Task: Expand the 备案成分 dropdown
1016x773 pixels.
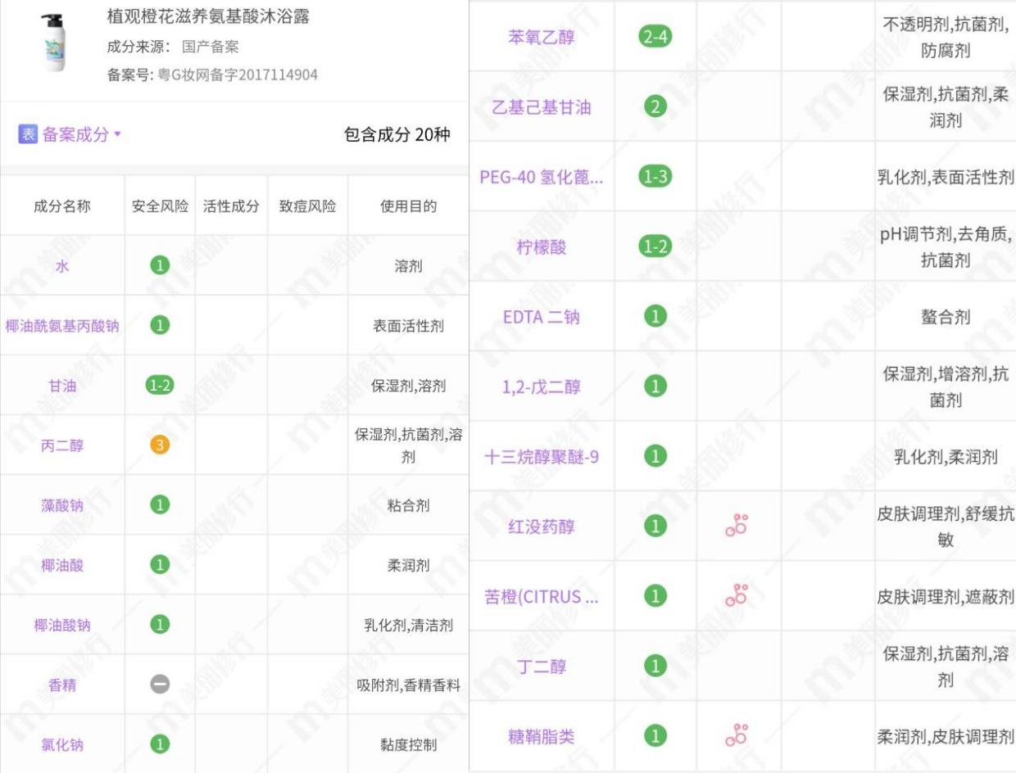Action: 118,134
